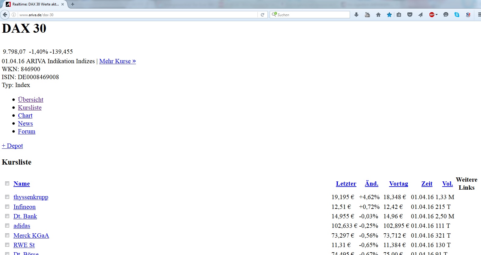
Task: Show bookmarks list icon
Action: point(399,15)
